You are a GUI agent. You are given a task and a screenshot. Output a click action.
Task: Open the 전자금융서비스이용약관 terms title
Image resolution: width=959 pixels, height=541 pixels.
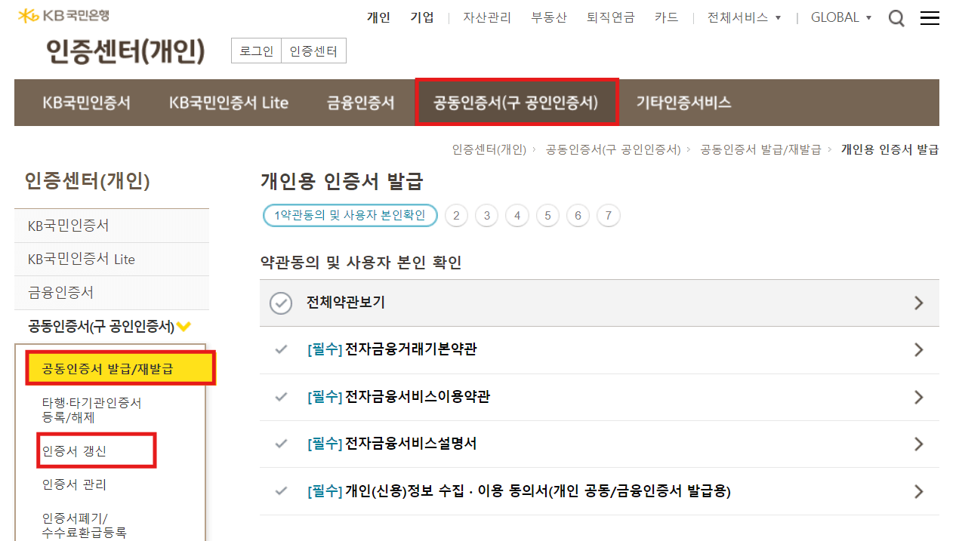pos(418,396)
